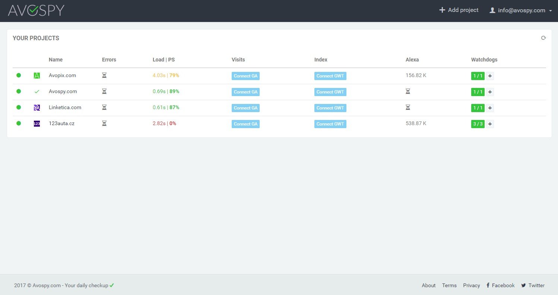The width and height of the screenshot is (558, 295).
Task: Connect GA for Avopix.com
Action: point(245,76)
